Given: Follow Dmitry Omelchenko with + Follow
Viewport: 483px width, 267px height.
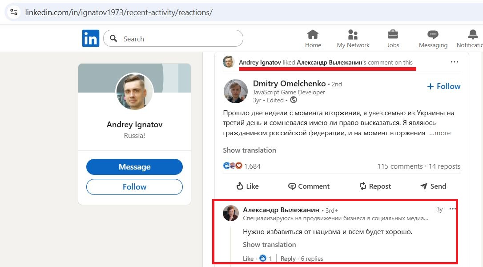Looking at the screenshot, I should coord(443,86).
